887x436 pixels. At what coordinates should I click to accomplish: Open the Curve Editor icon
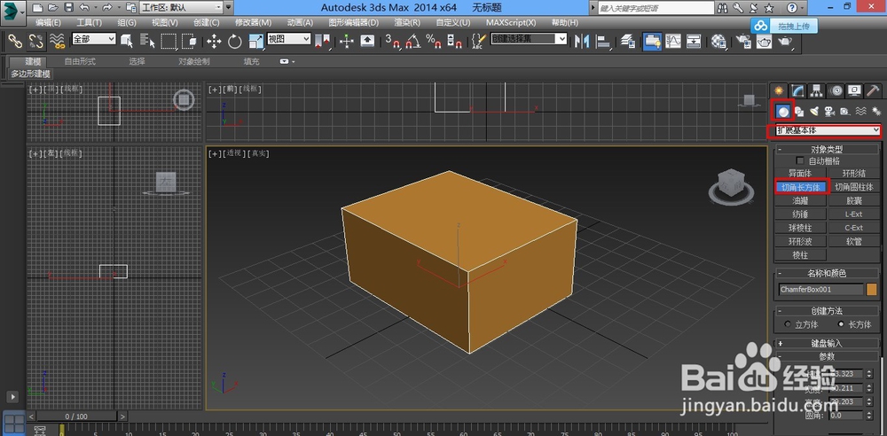673,42
